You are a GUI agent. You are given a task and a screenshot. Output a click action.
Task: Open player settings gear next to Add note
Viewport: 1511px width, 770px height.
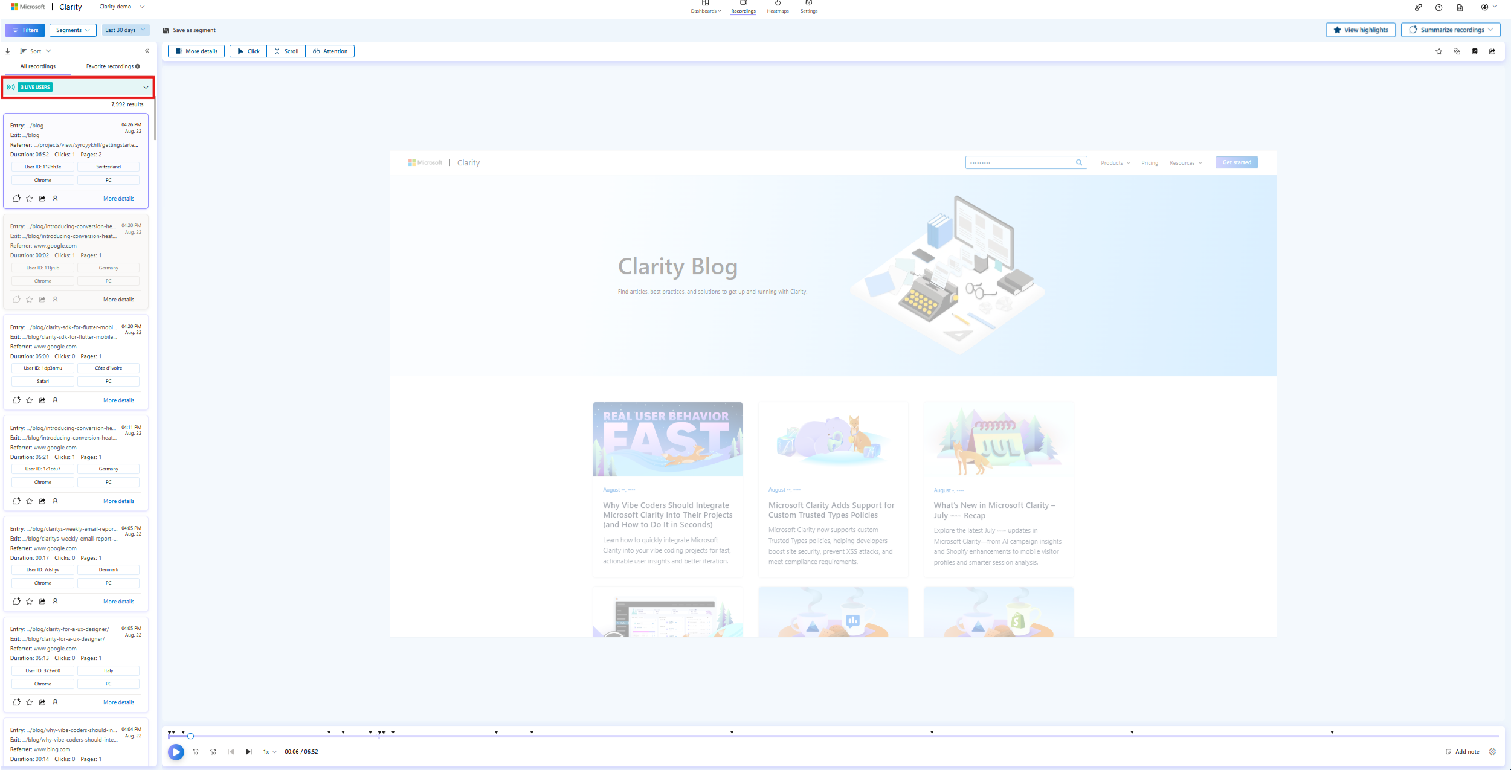(1492, 752)
